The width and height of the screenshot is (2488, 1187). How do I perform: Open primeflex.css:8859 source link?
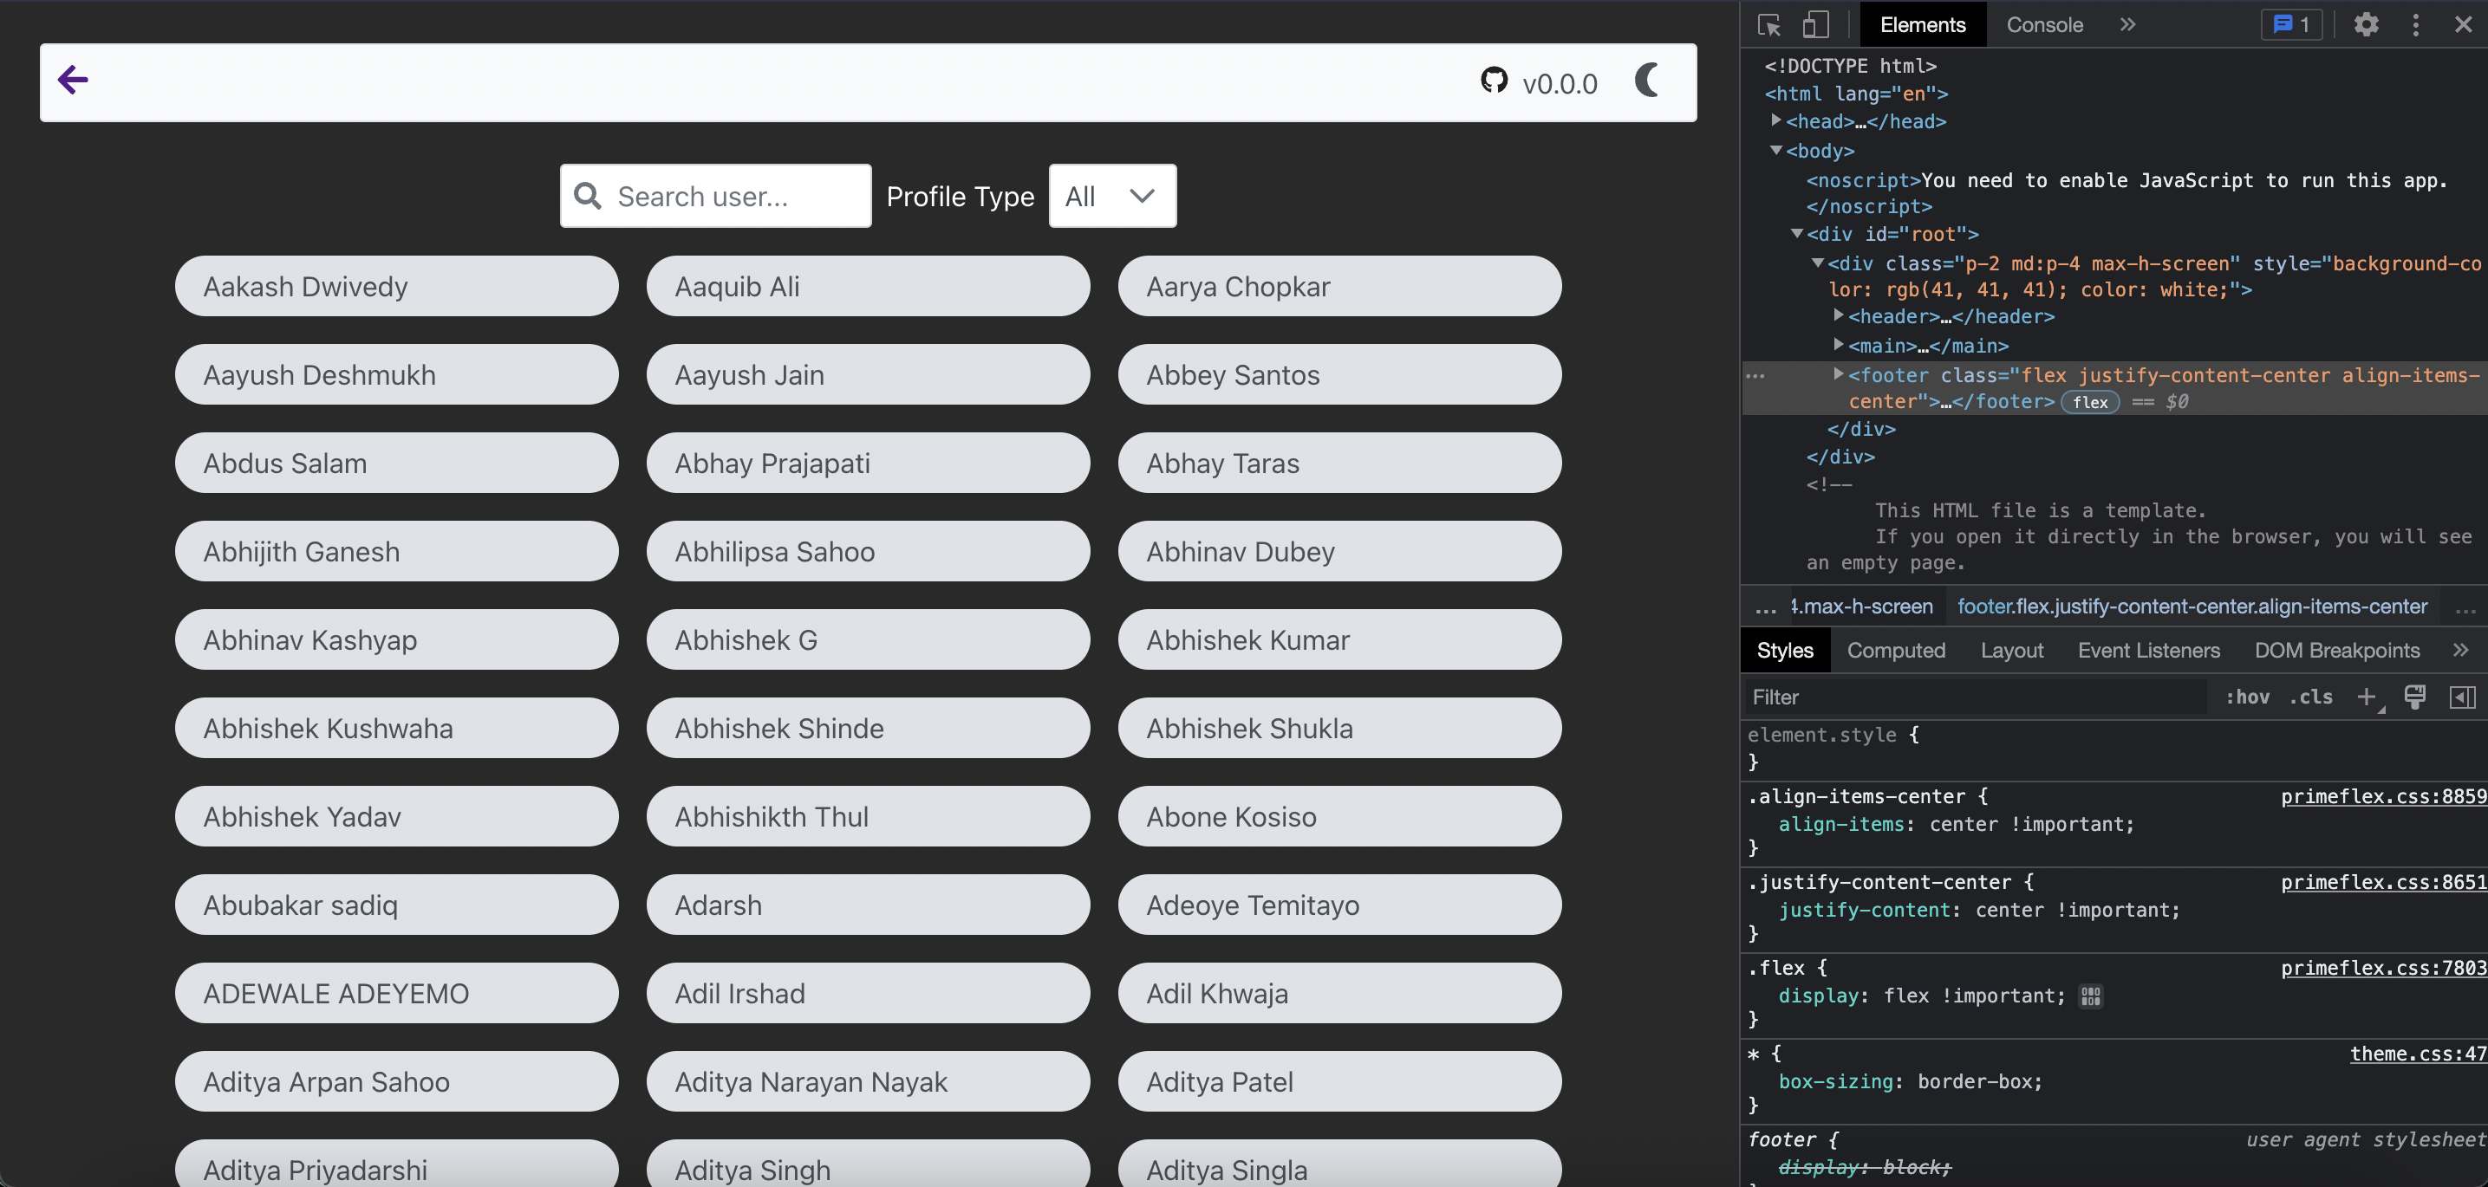click(x=2383, y=796)
